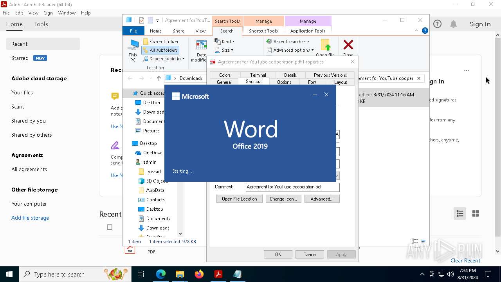Cancel the Properties dialog

click(x=310, y=255)
